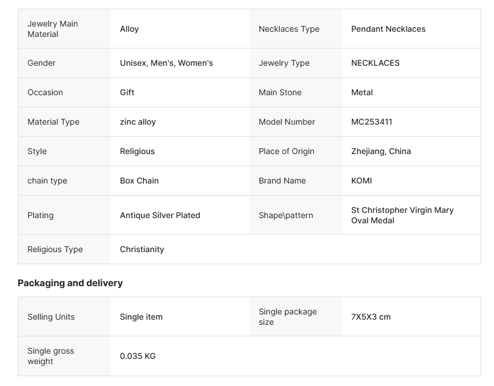Select the model number 'MC253411'

(372, 122)
